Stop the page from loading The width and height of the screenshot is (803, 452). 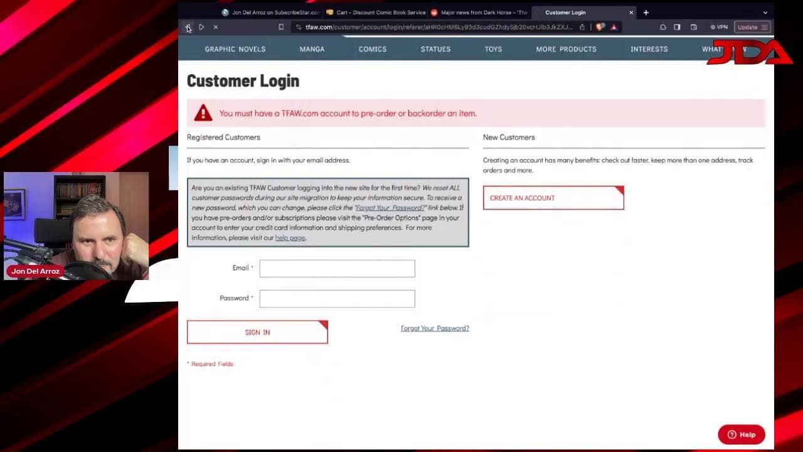[x=216, y=27]
